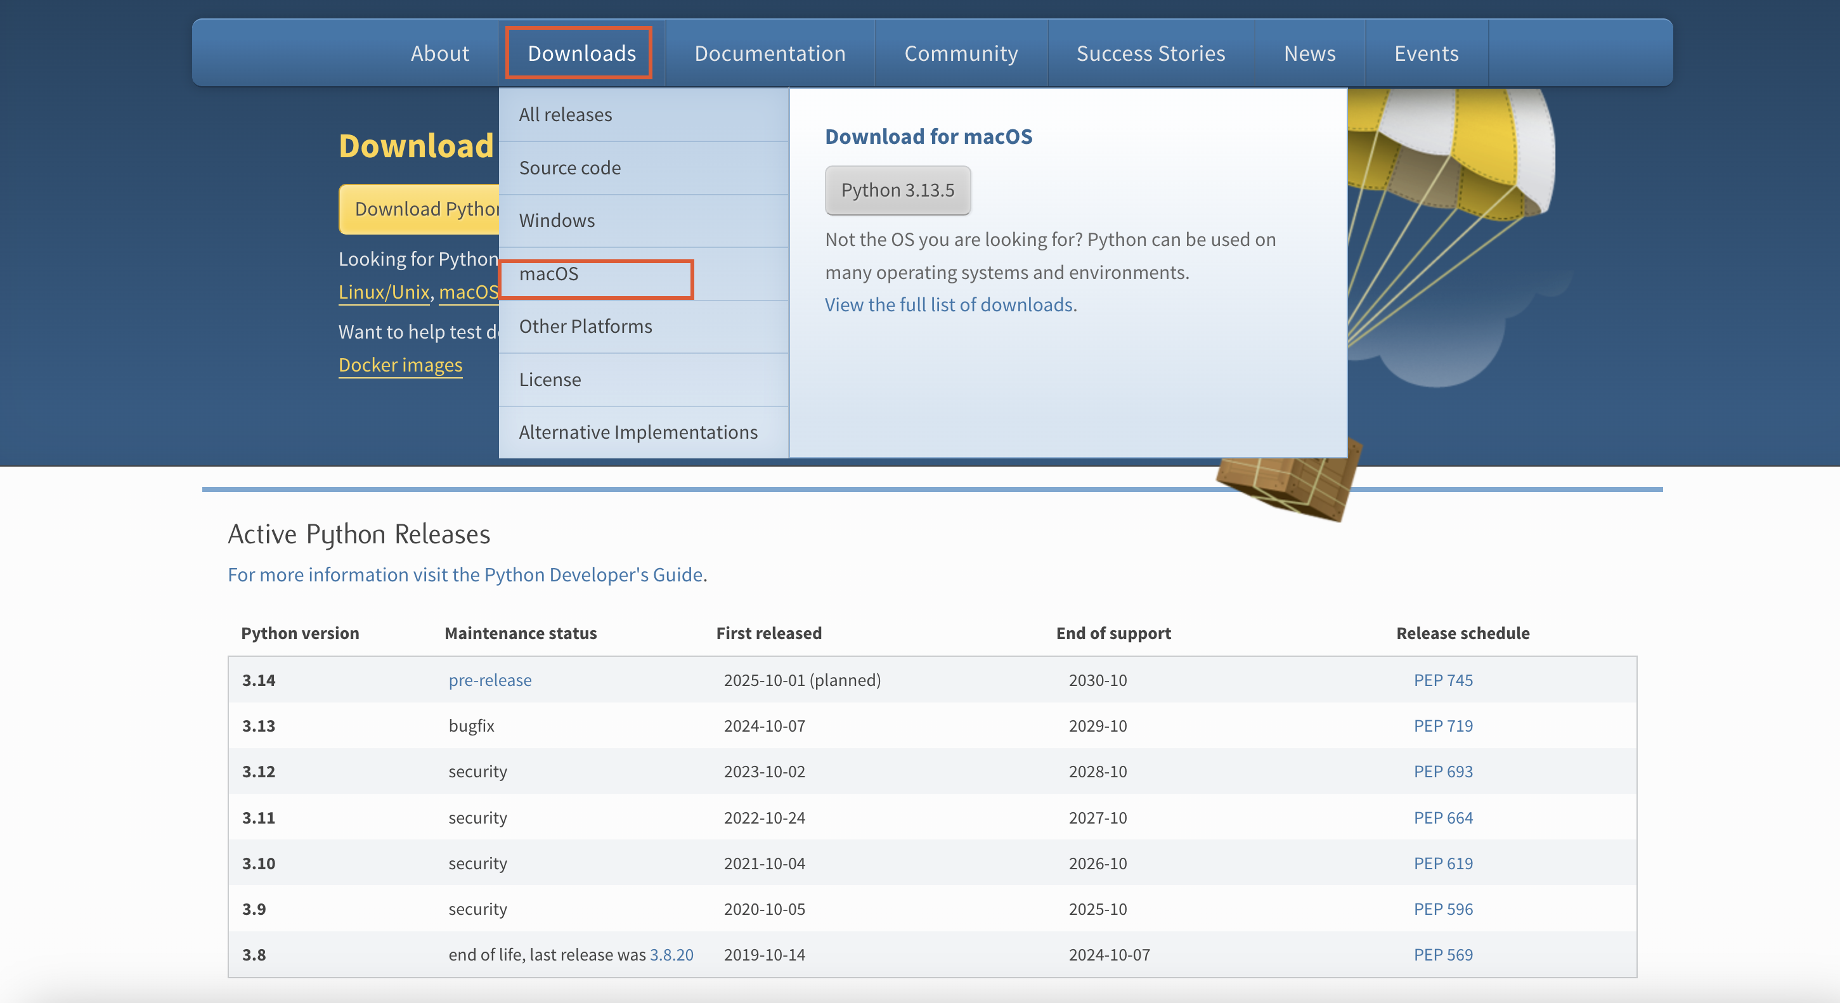
Task: Open View the full list of downloads link
Action: pyautogui.click(x=949, y=305)
